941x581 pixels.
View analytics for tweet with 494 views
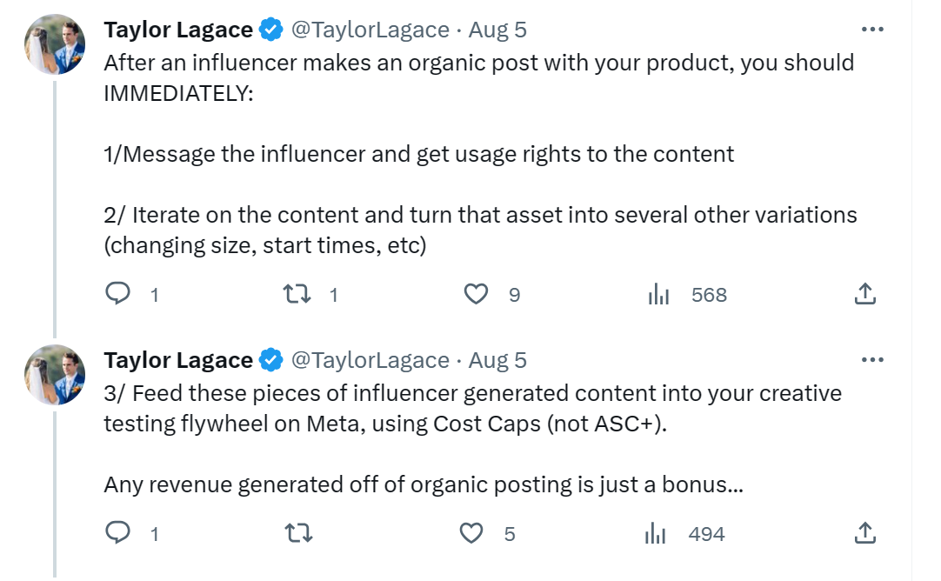coord(656,533)
